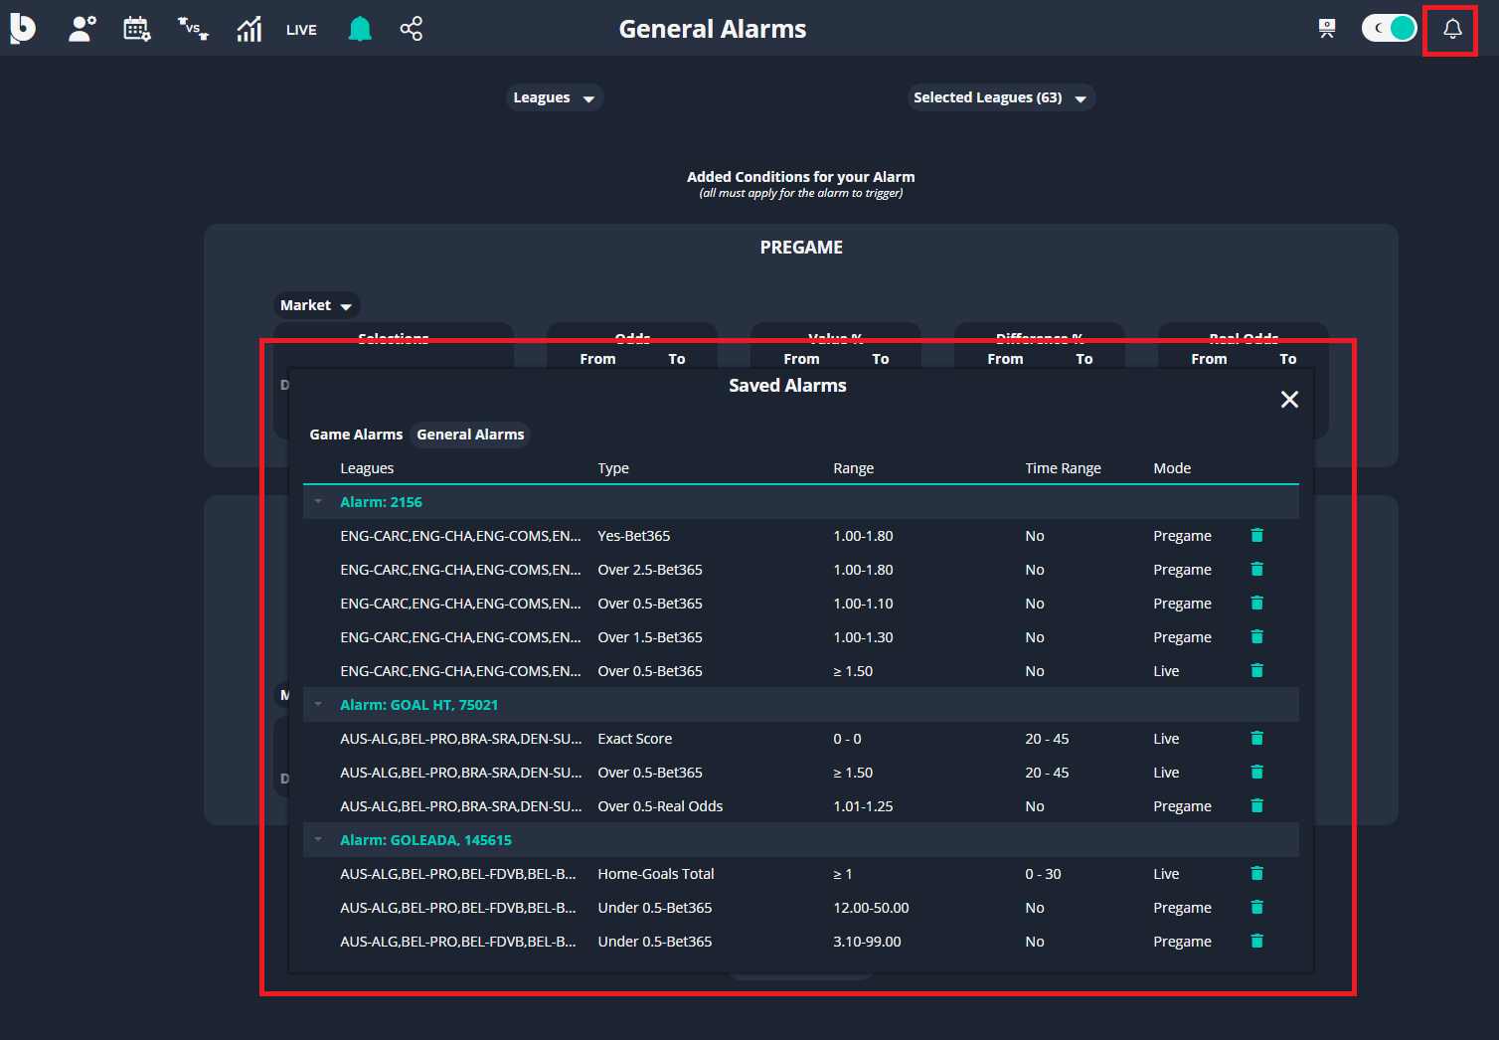Open the Market dropdown in Pregame

tap(316, 305)
